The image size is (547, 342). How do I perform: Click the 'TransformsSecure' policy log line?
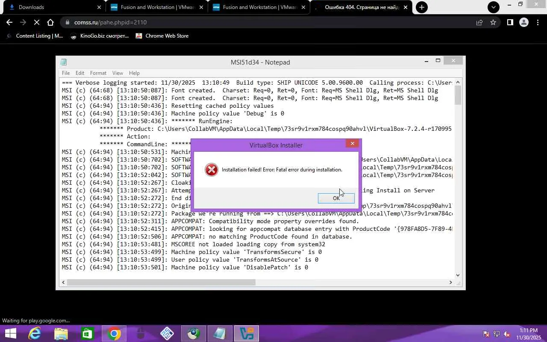click(191, 252)
